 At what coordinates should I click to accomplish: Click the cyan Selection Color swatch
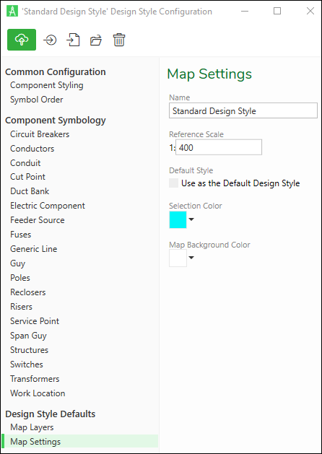[x=178, y=219]
